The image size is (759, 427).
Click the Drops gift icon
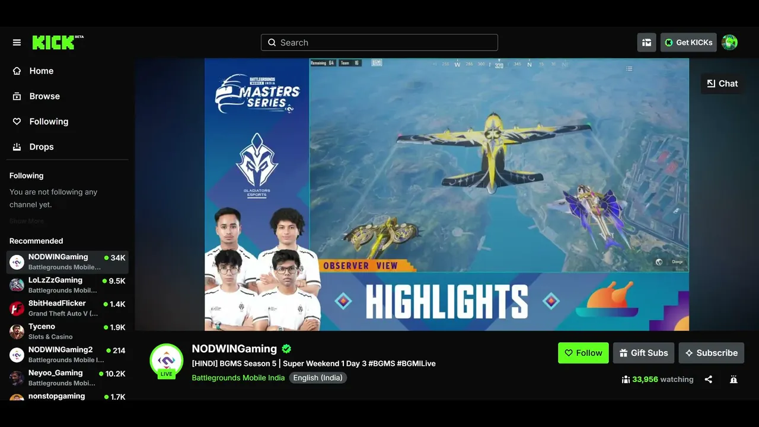click(x=17, y=147)
